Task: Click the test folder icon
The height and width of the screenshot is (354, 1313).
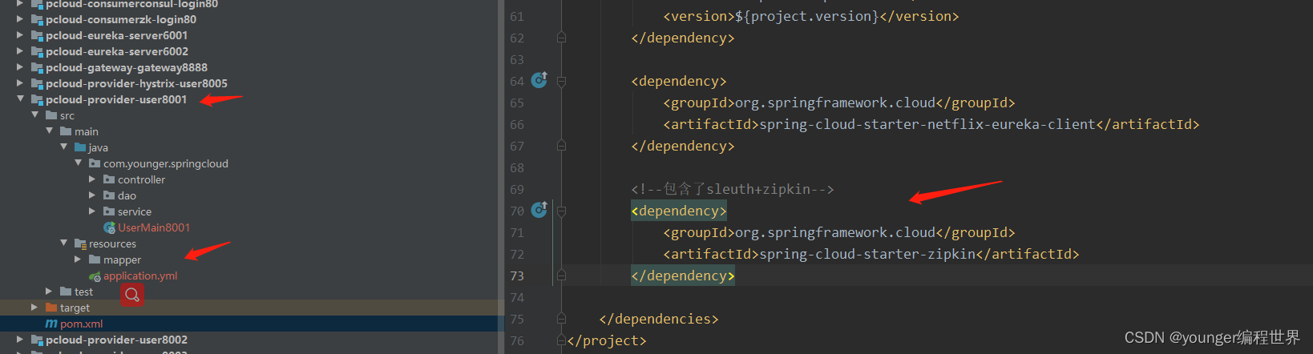Action: [x=66, y=292]
